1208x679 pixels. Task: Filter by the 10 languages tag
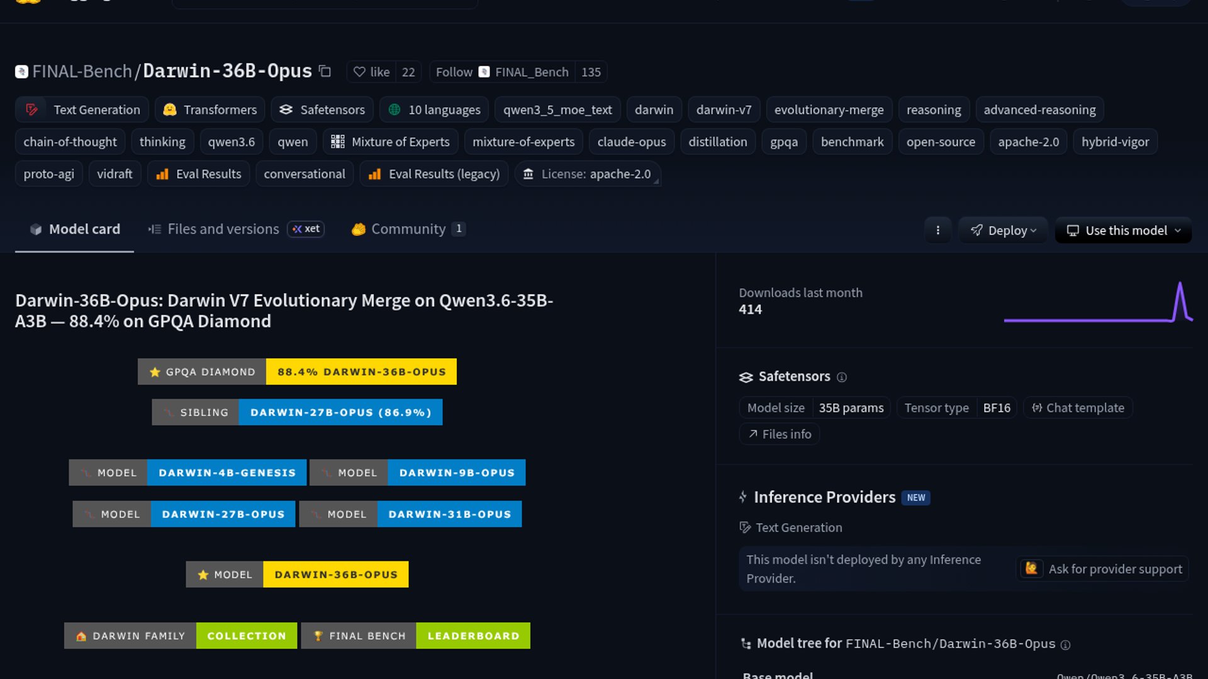[434, 109]
